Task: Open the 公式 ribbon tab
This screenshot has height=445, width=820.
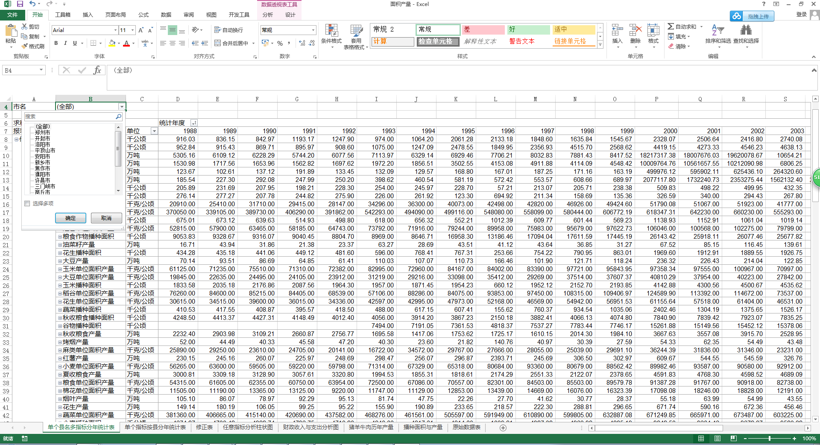Action: click(143, 15)
